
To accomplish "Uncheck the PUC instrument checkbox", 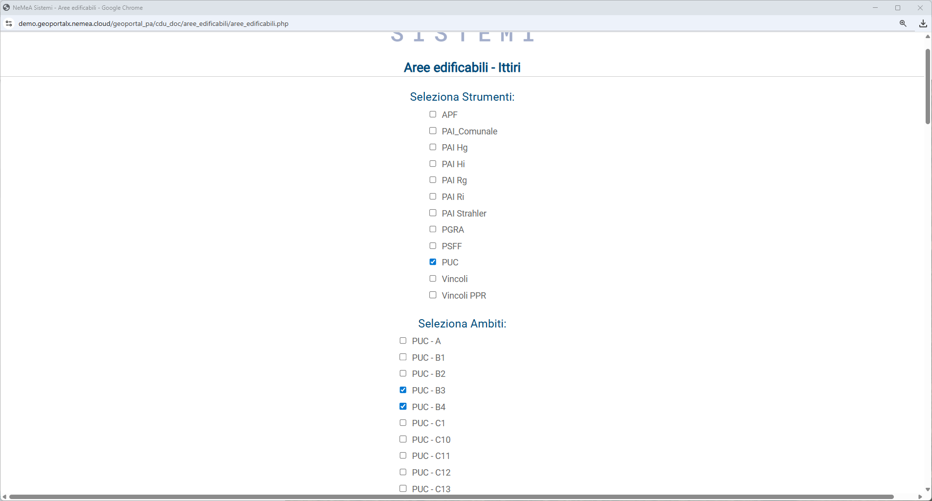I will (433, 262).
